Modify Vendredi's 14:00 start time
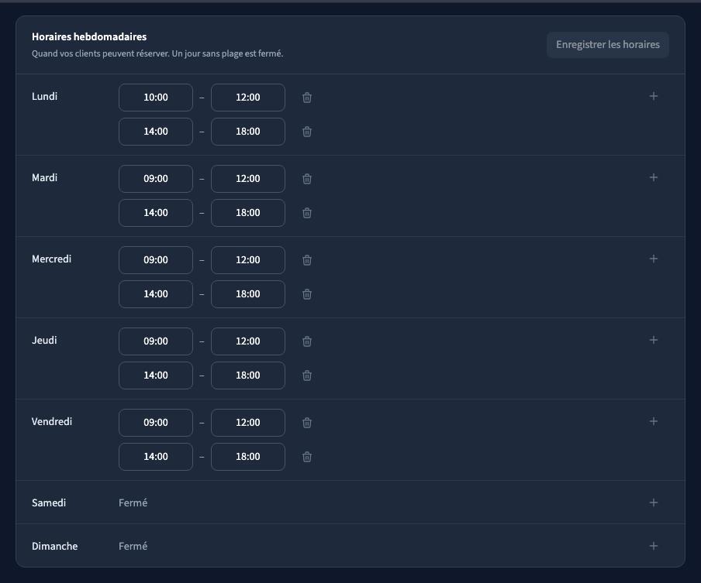This screenshot has width=701, height=583. tap(156, 457)
